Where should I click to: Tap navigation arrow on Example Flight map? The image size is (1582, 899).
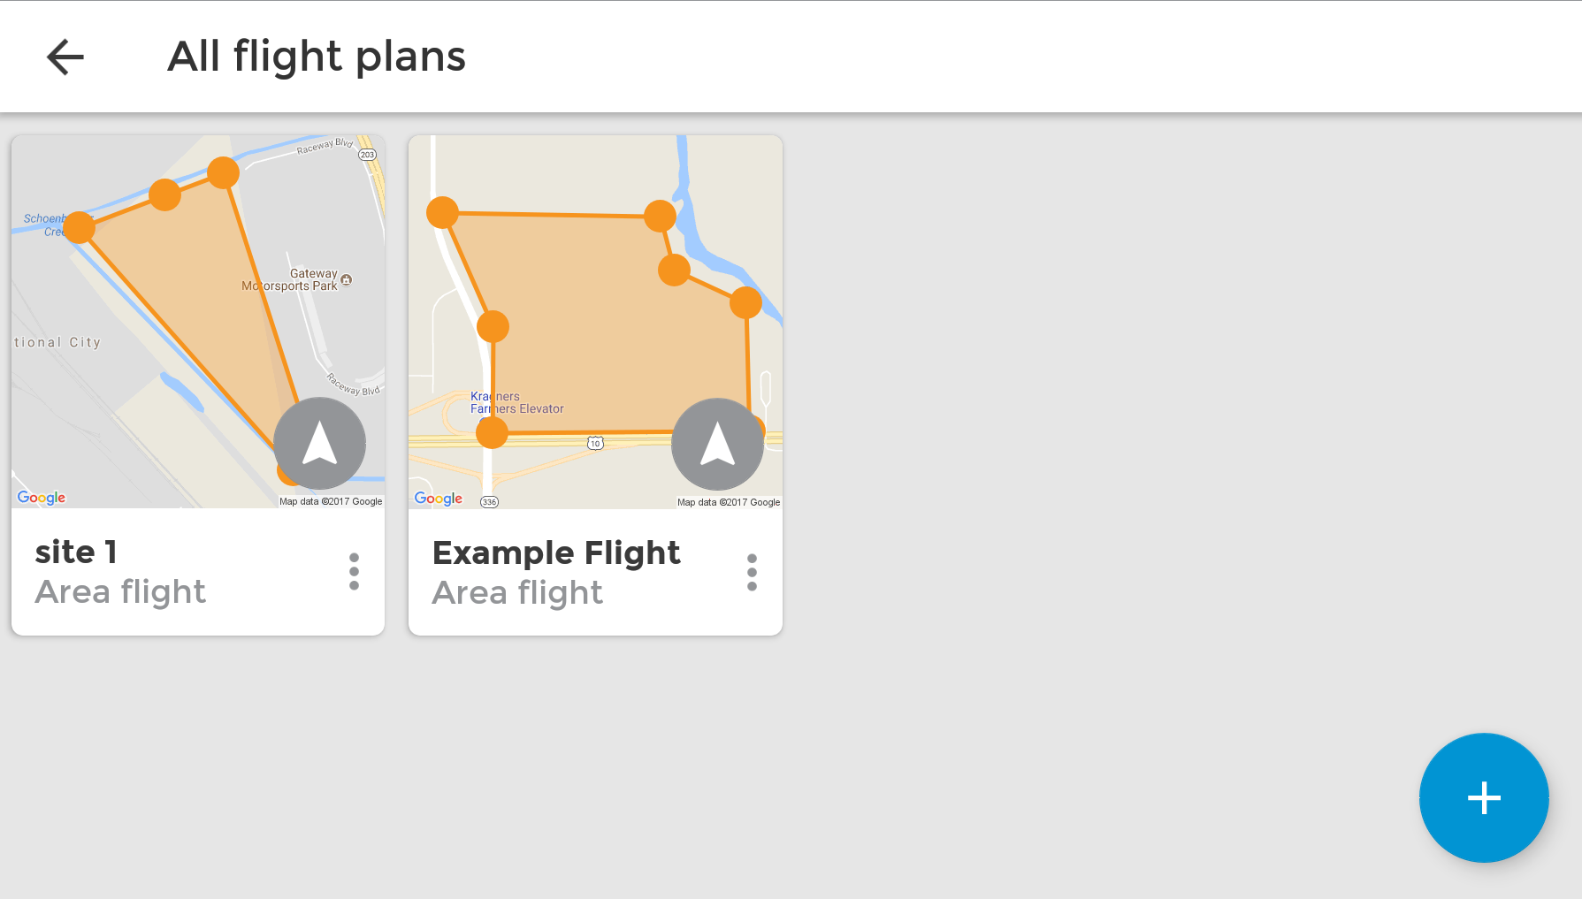click(x=717, y=444)
